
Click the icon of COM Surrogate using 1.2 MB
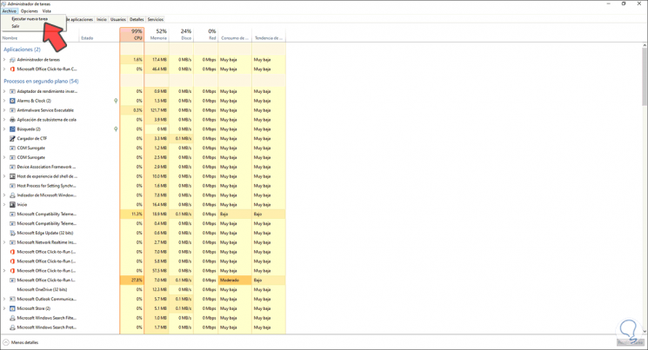coord(12,148)
